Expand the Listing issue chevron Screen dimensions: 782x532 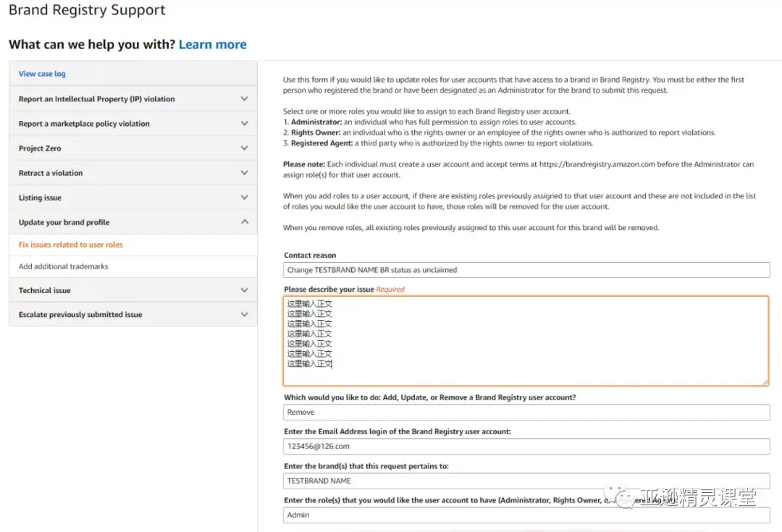tap(245, 198)
